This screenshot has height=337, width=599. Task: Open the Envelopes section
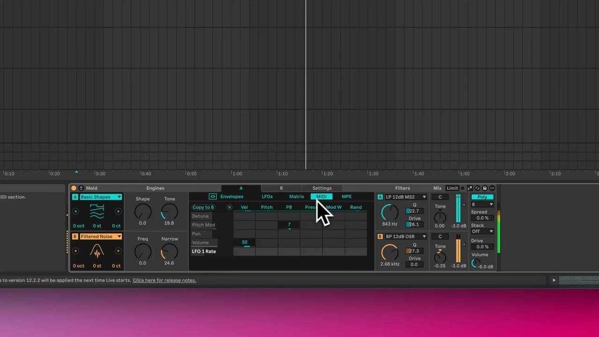tap(232, 197)
